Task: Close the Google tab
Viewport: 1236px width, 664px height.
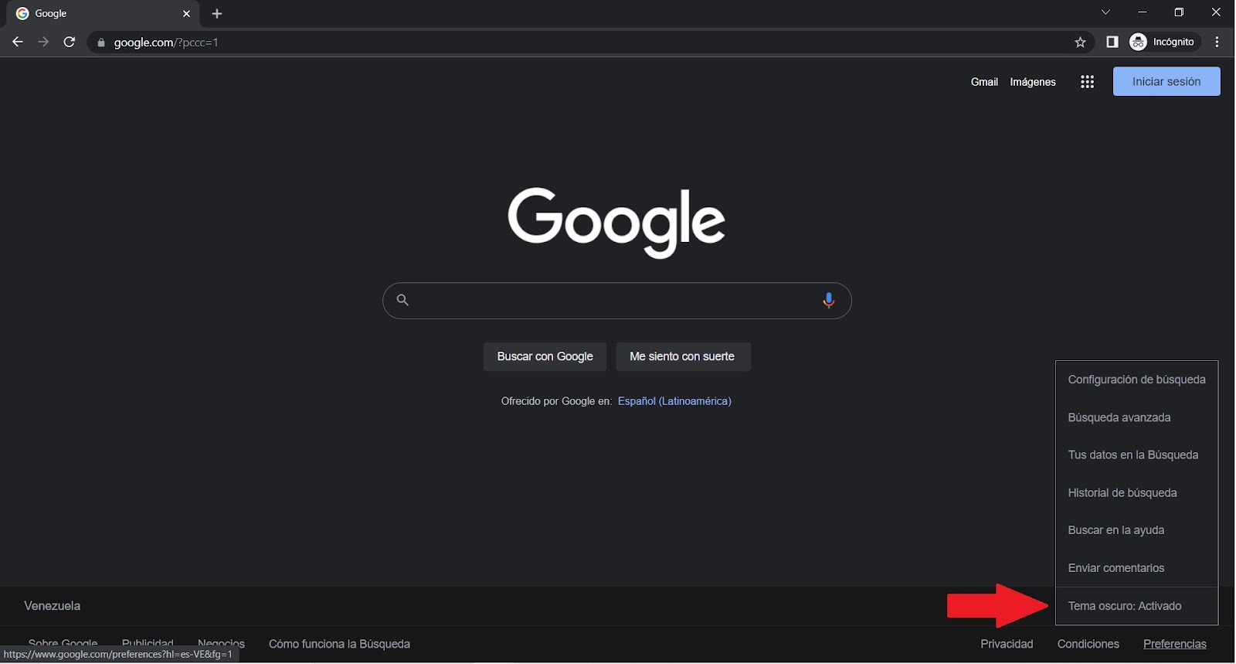Action: point(186,14)
